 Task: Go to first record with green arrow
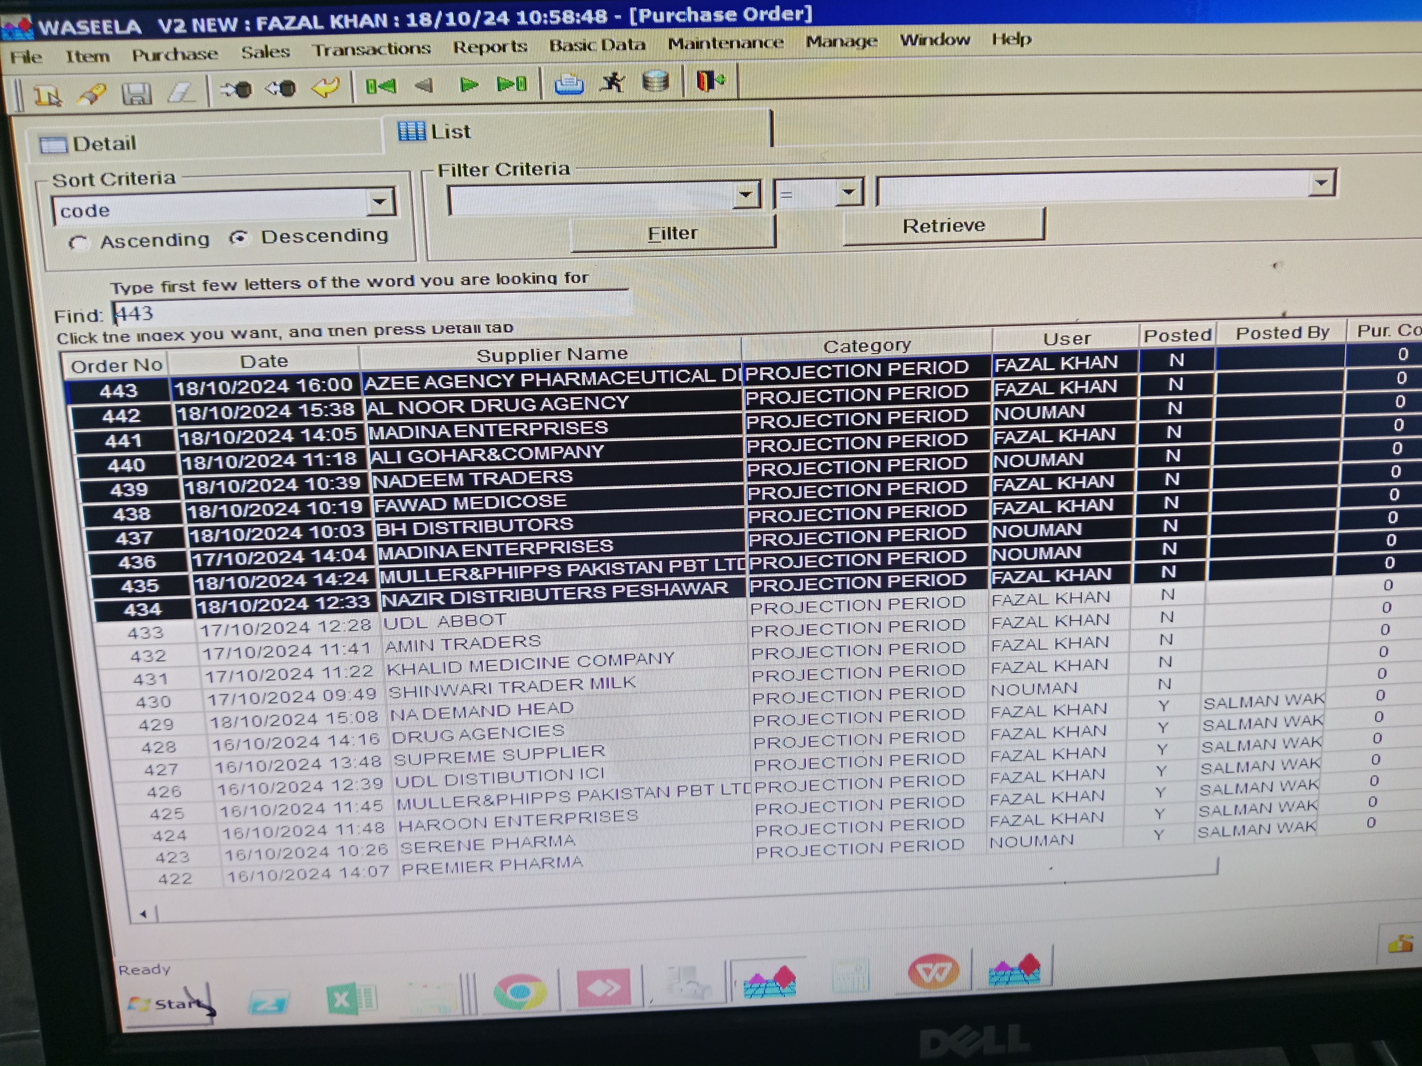381,86
